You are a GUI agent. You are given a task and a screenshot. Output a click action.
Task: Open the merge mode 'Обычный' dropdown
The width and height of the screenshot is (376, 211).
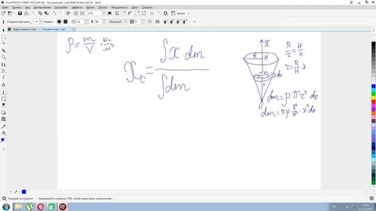pos(117,22)
